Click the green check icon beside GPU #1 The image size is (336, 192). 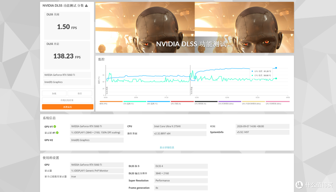point(55,127)
